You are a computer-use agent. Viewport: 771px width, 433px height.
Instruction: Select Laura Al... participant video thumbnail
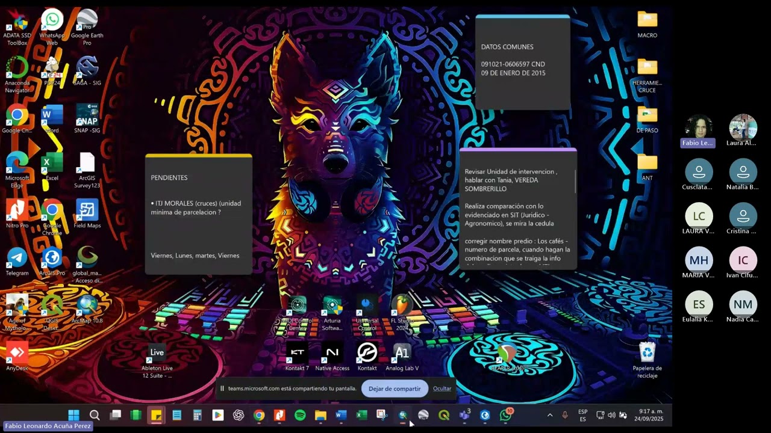point(743,131)
